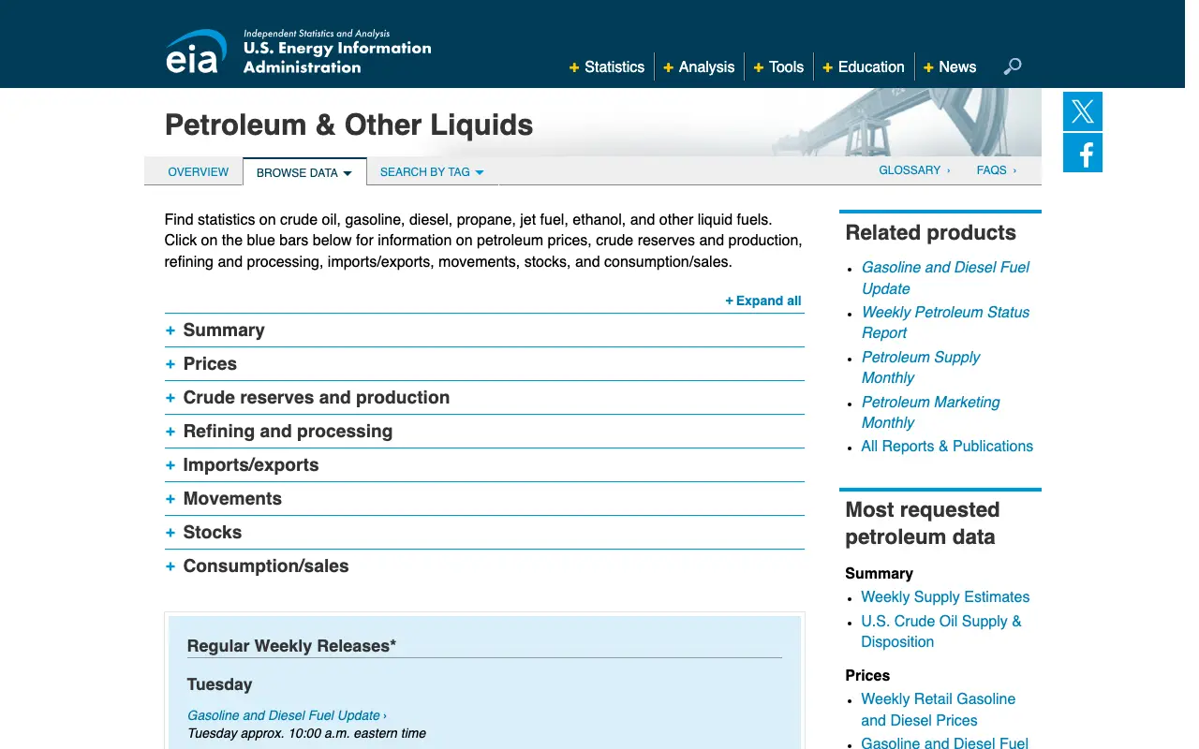Open Weekly Petroleum Status Report link

(x=945, y=323)
